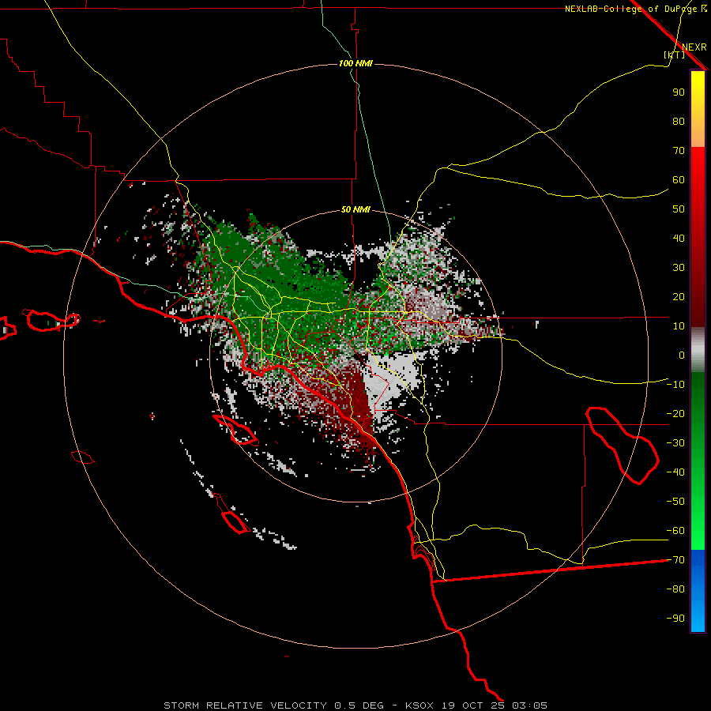
Task: Click the NEXR label above the color bar
Action: pyautogui.click(x=694, y=47)
